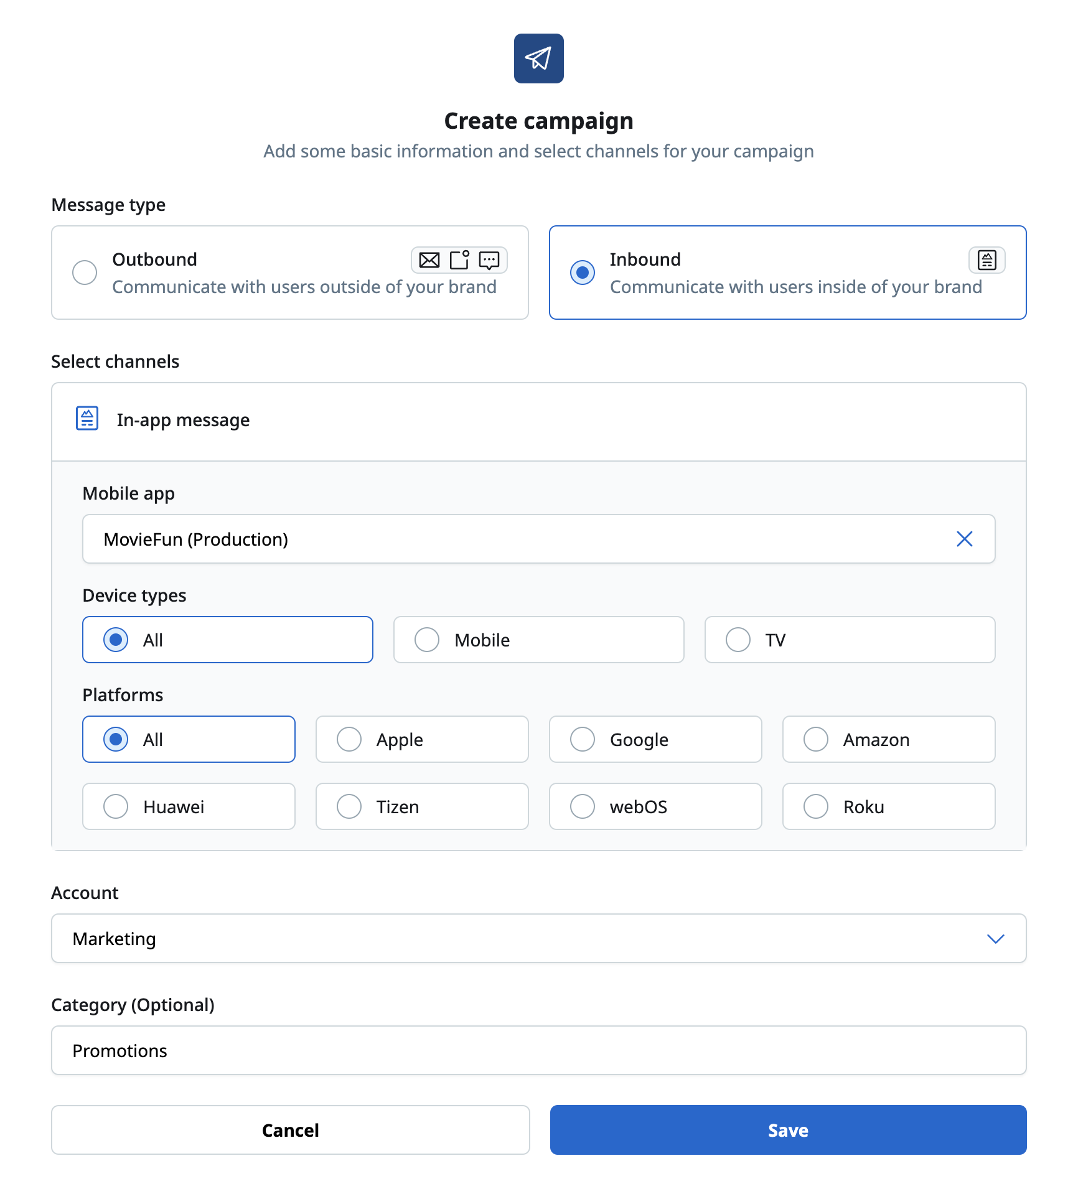
Task: Select the Huawei platform
Action: (x=189, y=806)
